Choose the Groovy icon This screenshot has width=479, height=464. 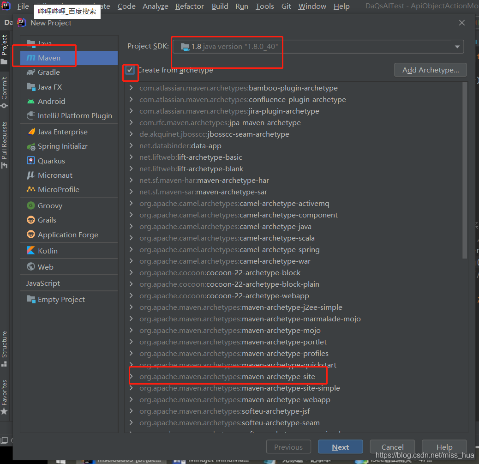tap(31, 206)
